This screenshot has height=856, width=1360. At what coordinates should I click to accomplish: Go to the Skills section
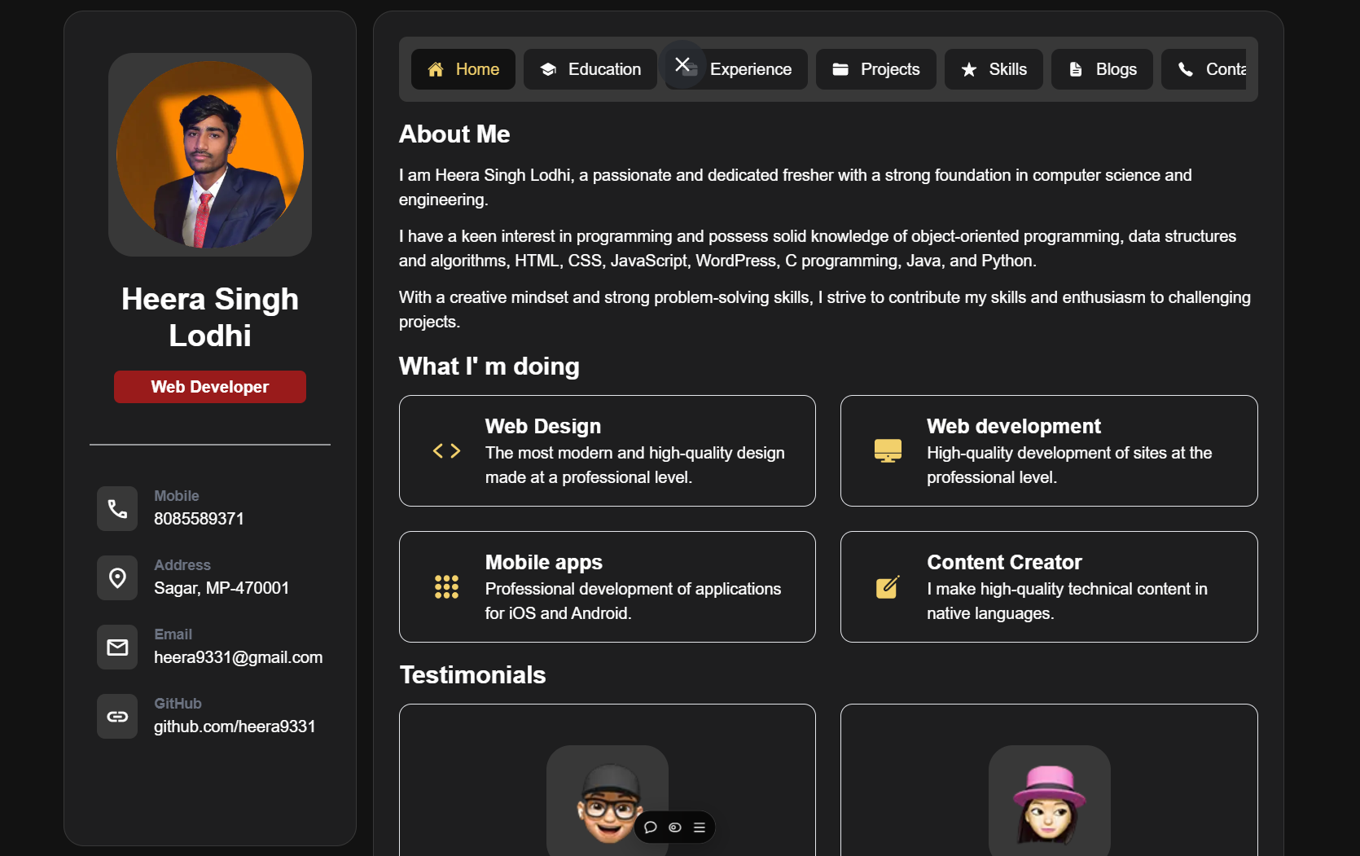[x=993, y=69]
